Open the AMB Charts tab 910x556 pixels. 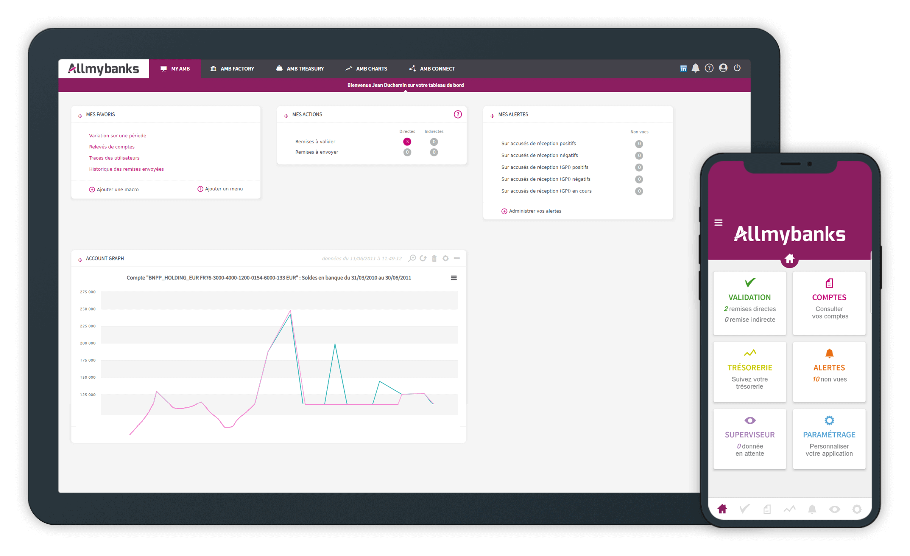coord(366,69)
